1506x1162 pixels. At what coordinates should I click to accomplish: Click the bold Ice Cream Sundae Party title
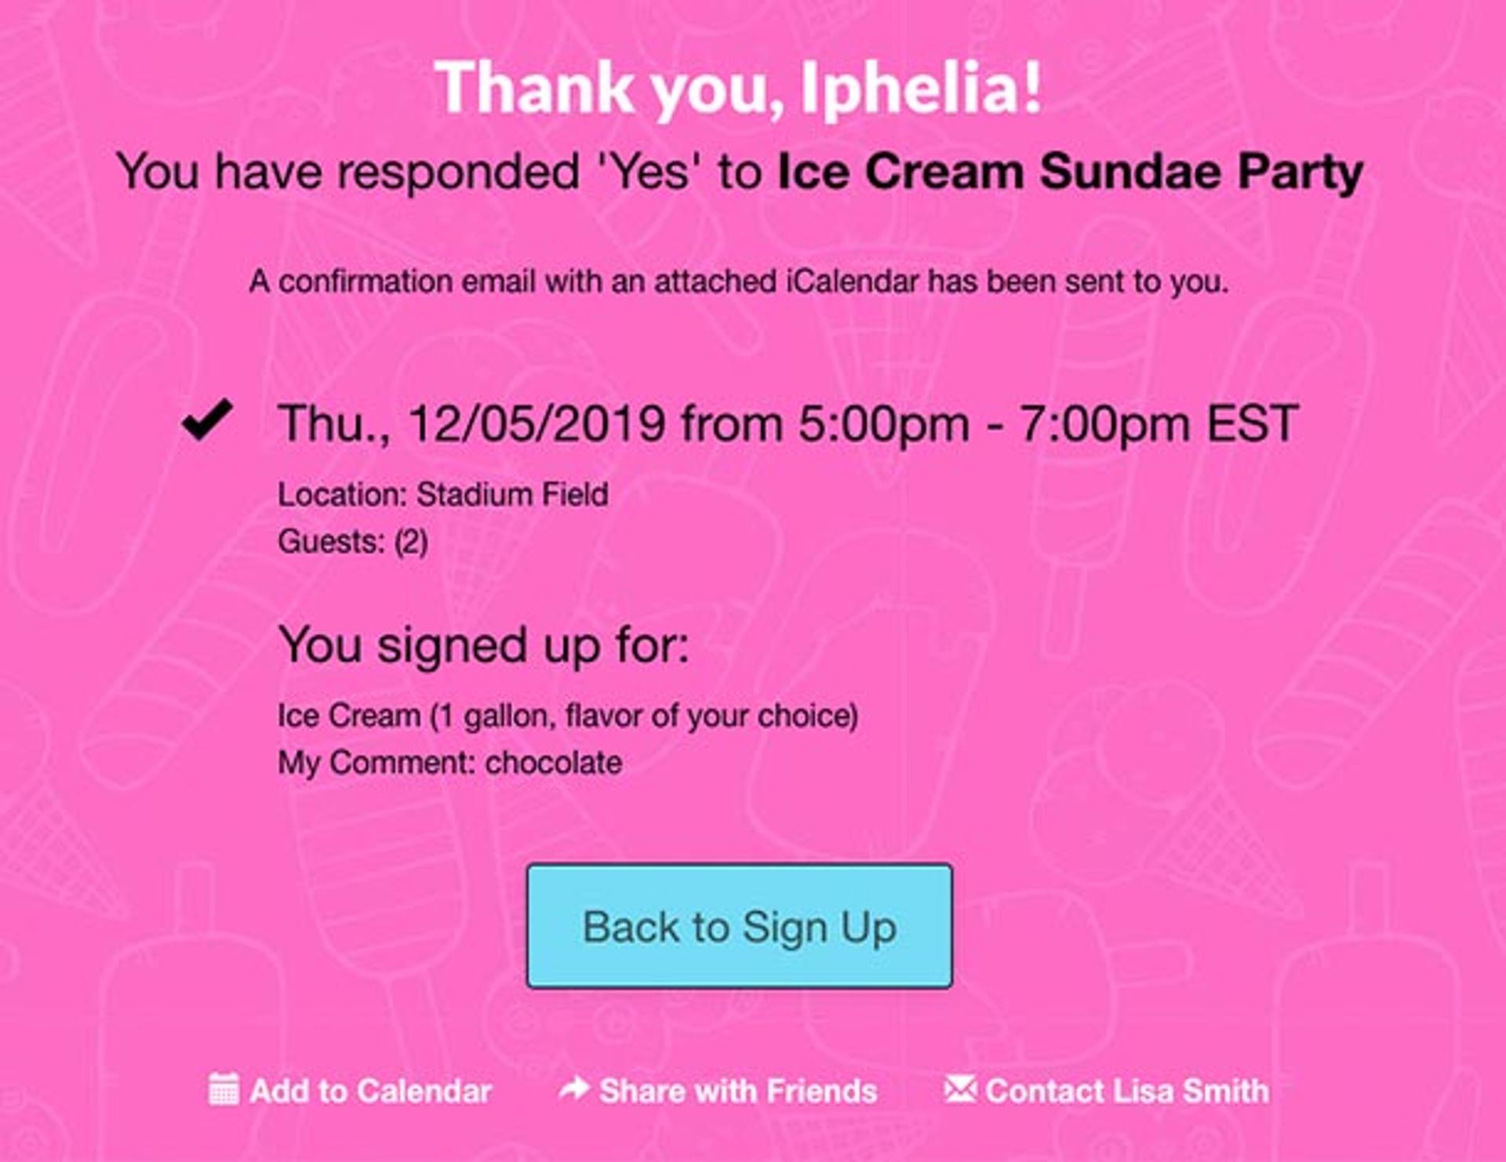click(x=1070, y=171)
